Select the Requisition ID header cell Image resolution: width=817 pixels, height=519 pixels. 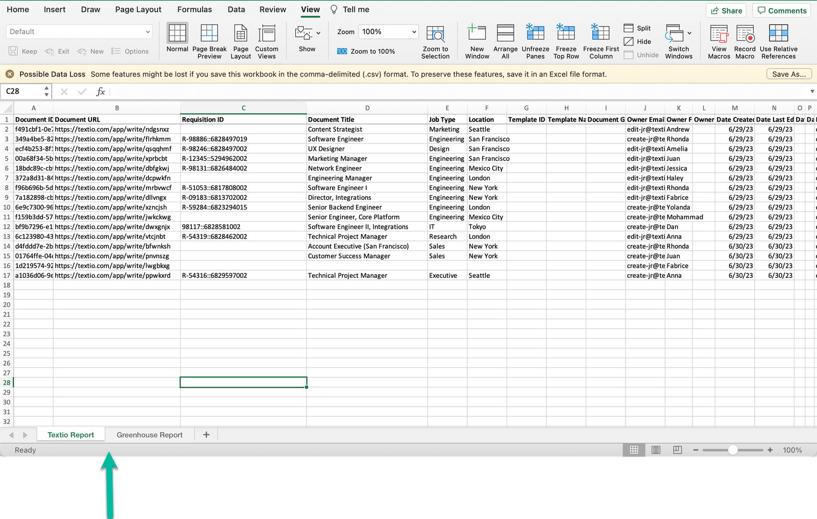coord(244,120)
